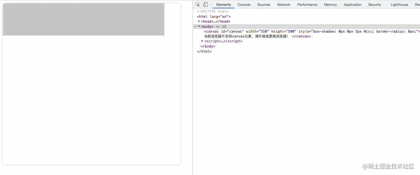
Task: Select the DOCTYPE html line
Action: pyautogui.click(x=213, y=11)
